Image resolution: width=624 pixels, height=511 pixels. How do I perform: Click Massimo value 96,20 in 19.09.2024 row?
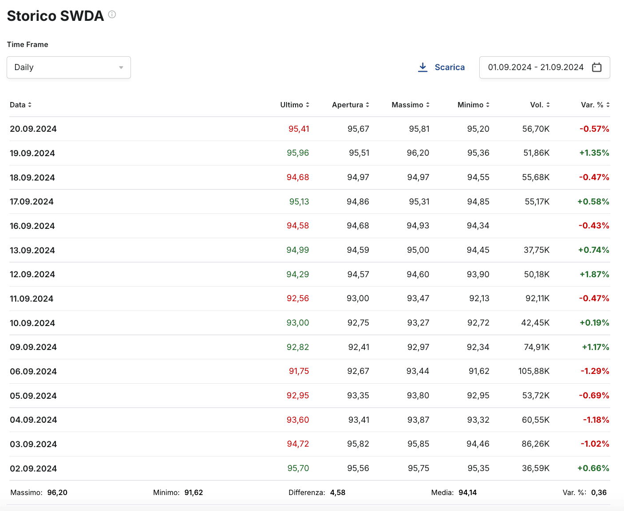pyautogui.click(x=418, y=153)
